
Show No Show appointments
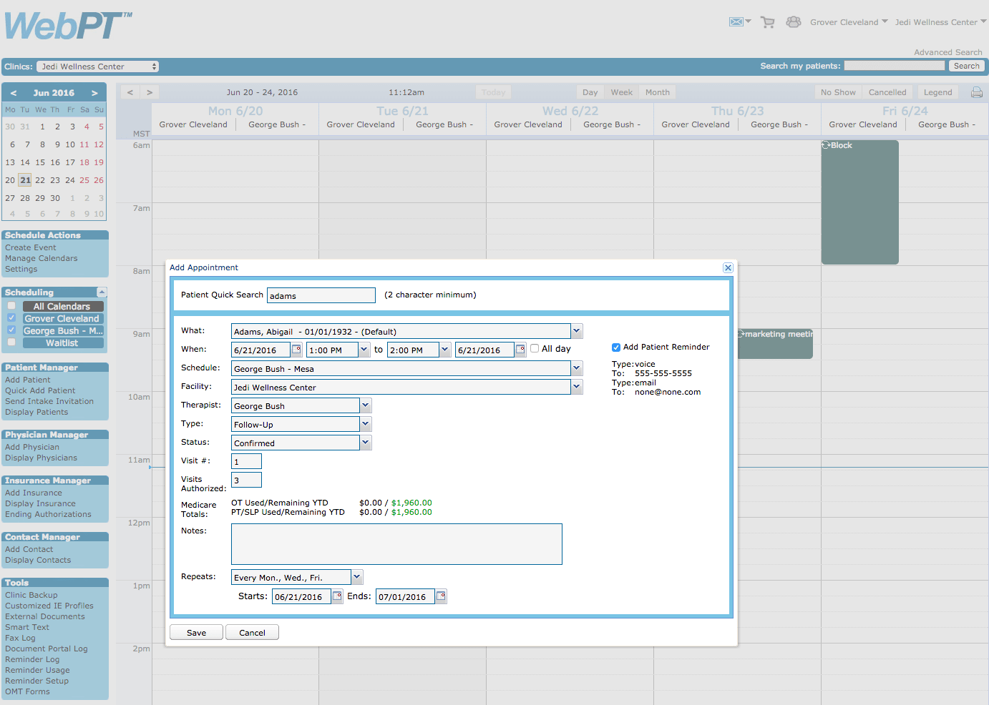pyautogui.click(x=838, y=92)
